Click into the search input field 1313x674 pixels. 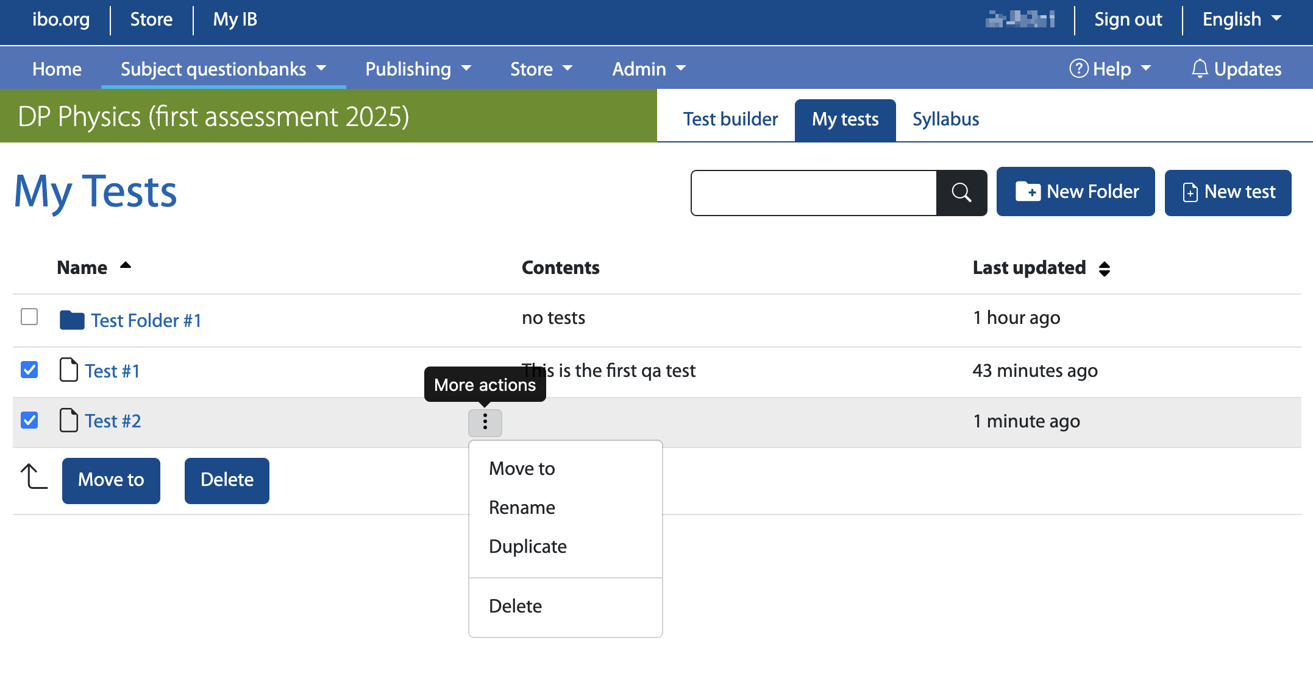coord(813,193)
